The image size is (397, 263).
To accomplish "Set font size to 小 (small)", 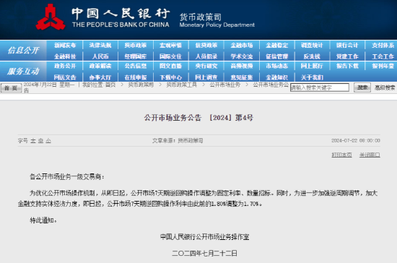I will click(48, 141).
